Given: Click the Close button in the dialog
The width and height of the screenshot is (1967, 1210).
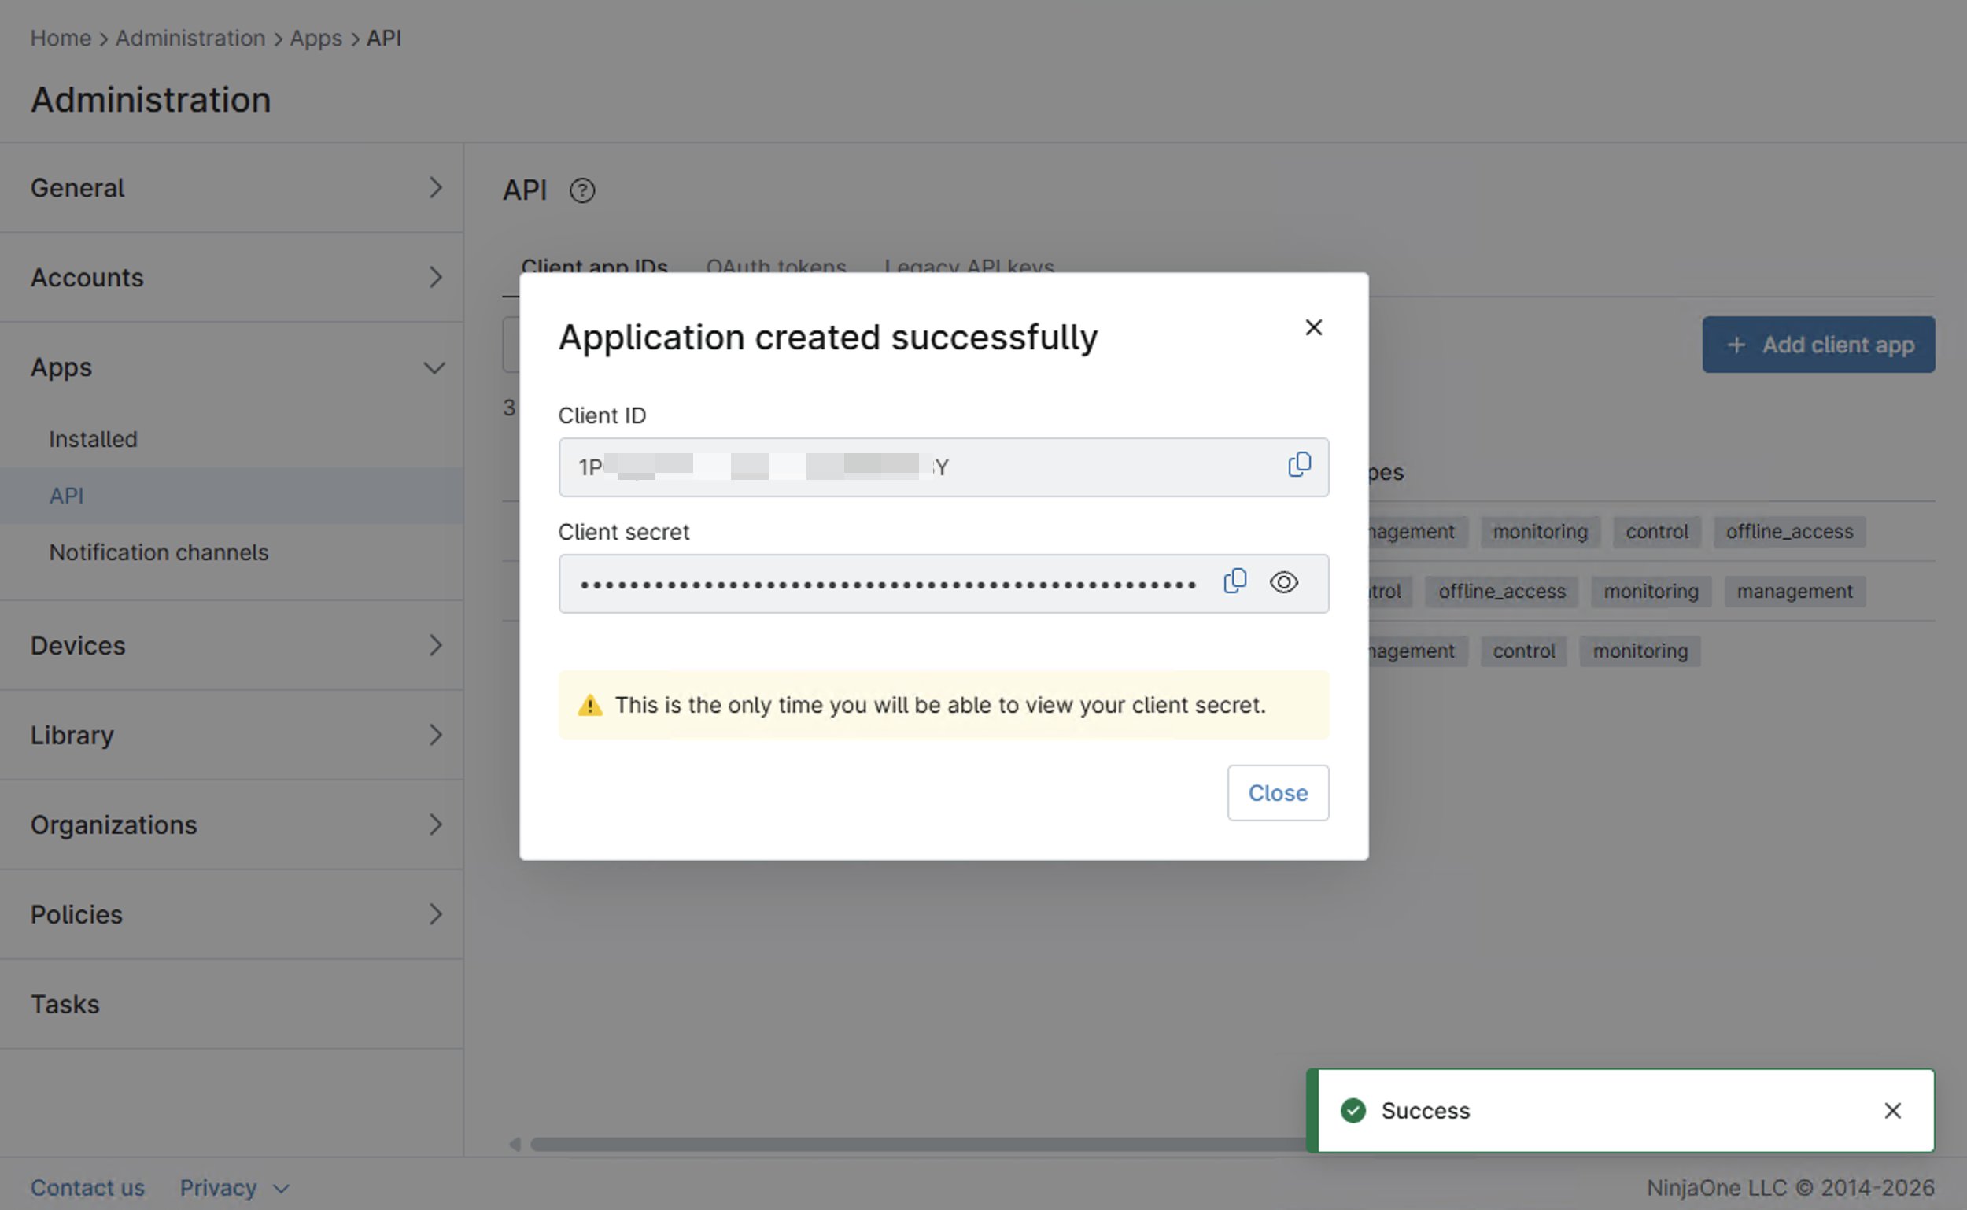Looking at the screenshot, I should click(1278, 793).
